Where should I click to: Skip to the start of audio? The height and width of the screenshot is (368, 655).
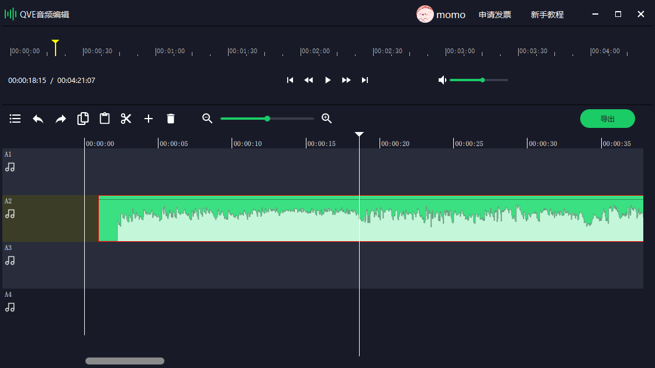tap(290, 80)
